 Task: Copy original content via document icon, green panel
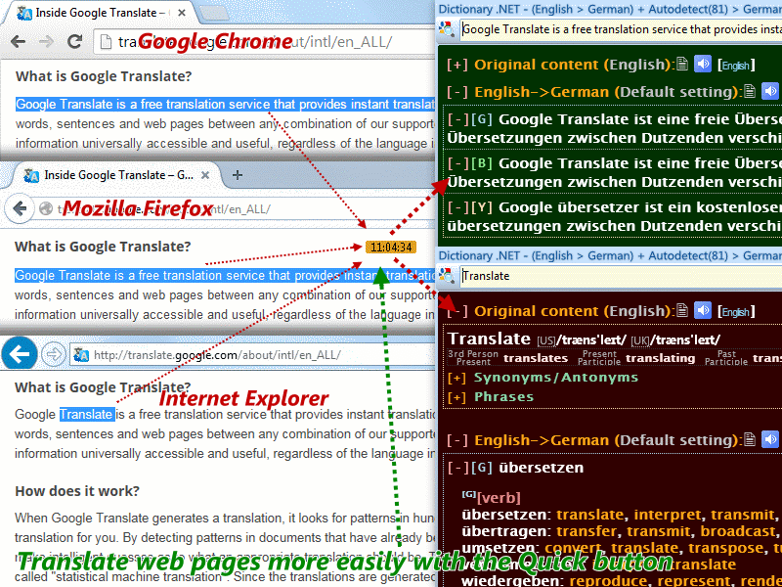coord(682,64)
